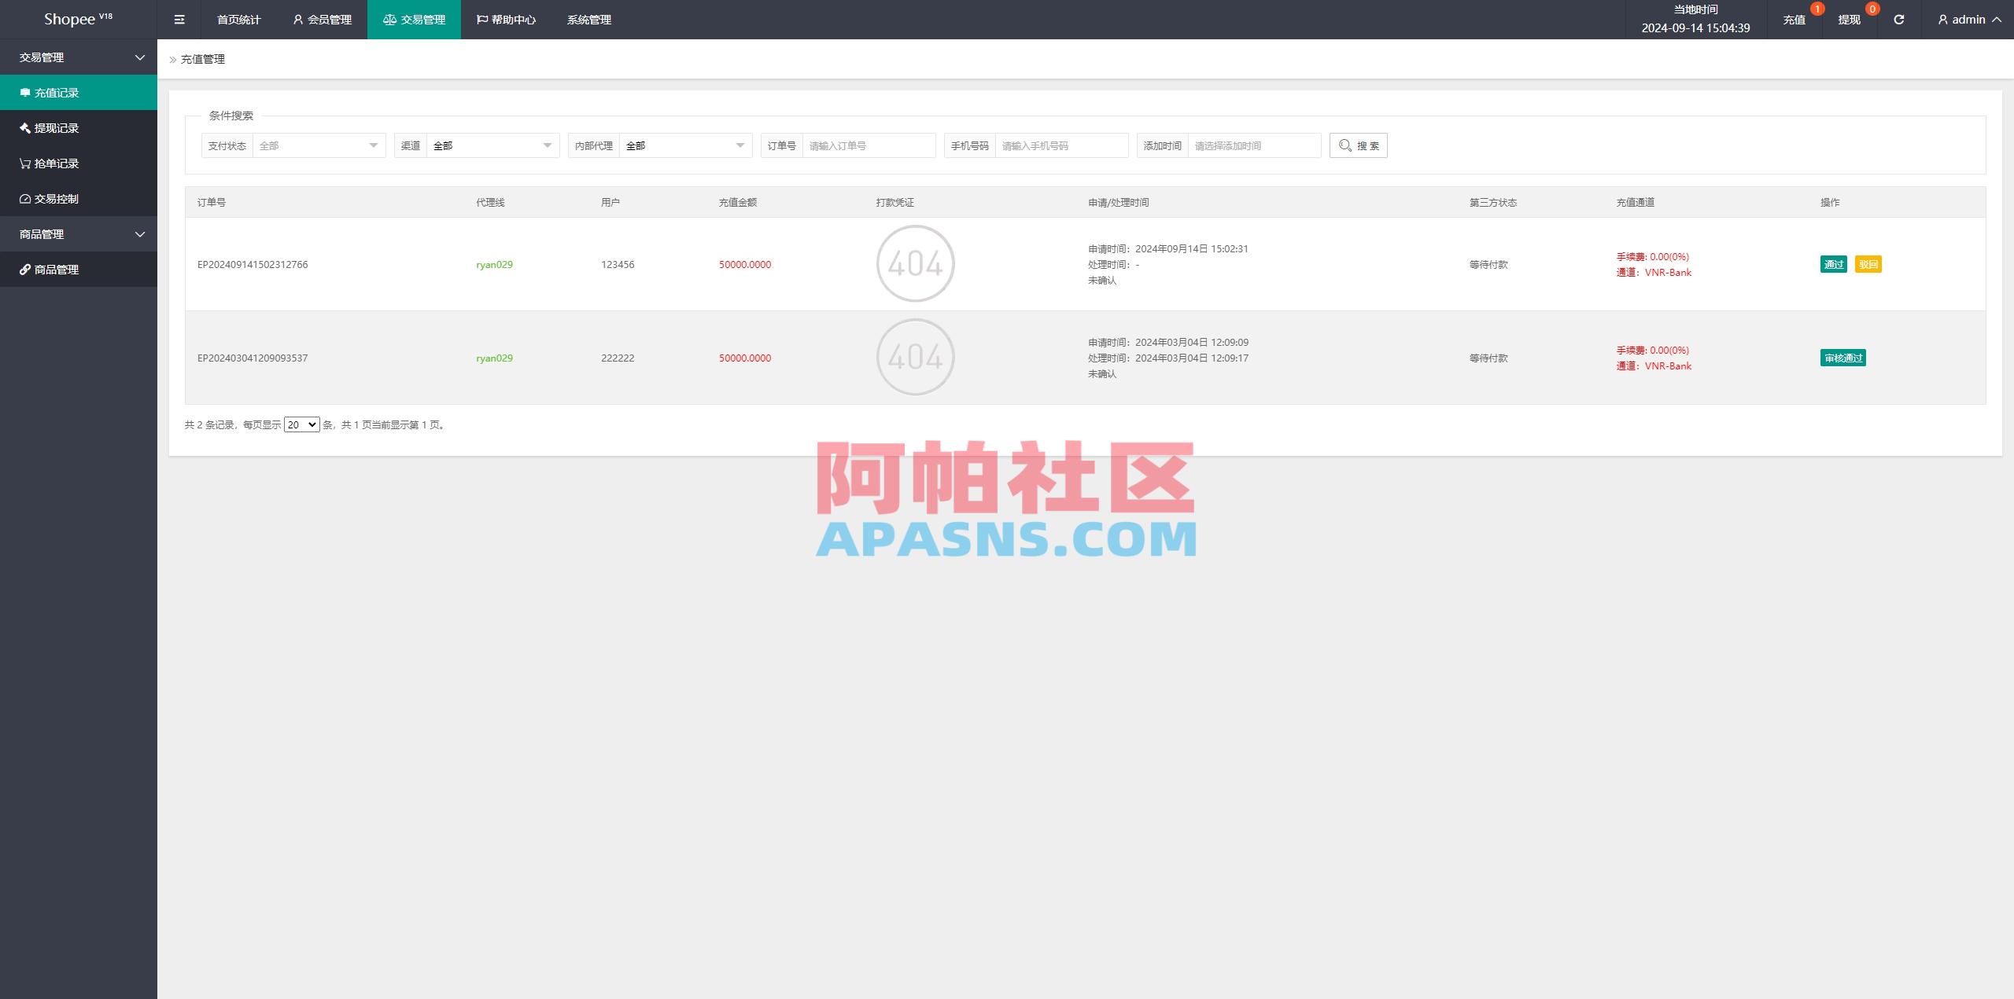This screenshot has width=2014, height=999.
Task: 打开充值记录侧边栏图标
Action: pos(24,92)
